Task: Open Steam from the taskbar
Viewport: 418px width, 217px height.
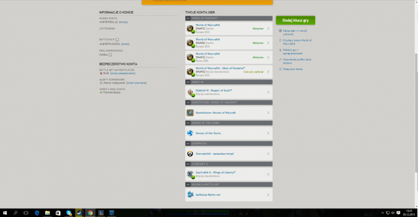Action: pos(79,213)
